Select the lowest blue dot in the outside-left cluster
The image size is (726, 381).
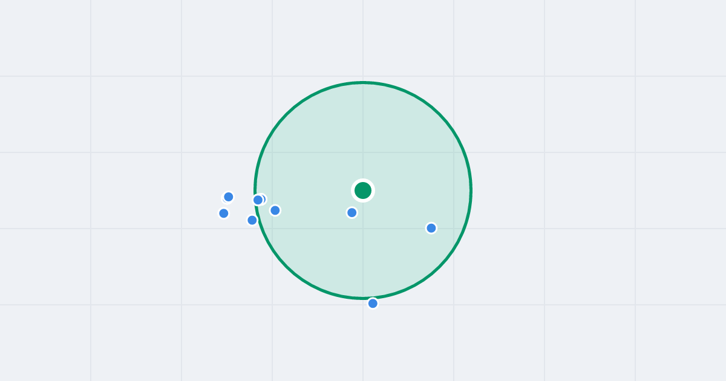pyautogui.click(x=252, y=220)
